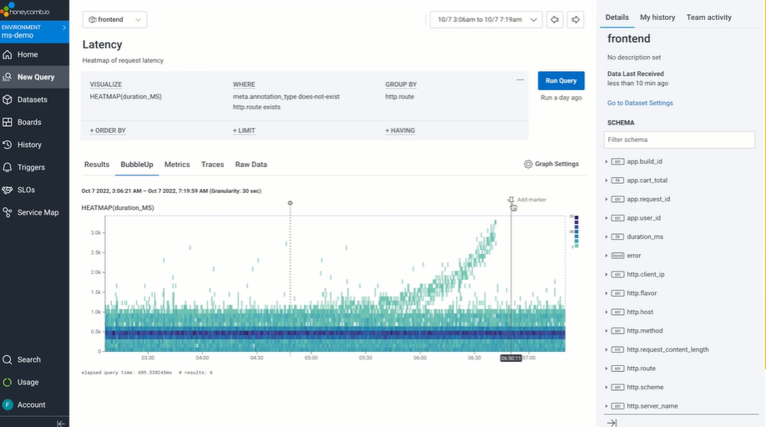The width and height of the screenshot is (766, 427).
Task: Expand the http.route schema field
Action: (606, 369)
